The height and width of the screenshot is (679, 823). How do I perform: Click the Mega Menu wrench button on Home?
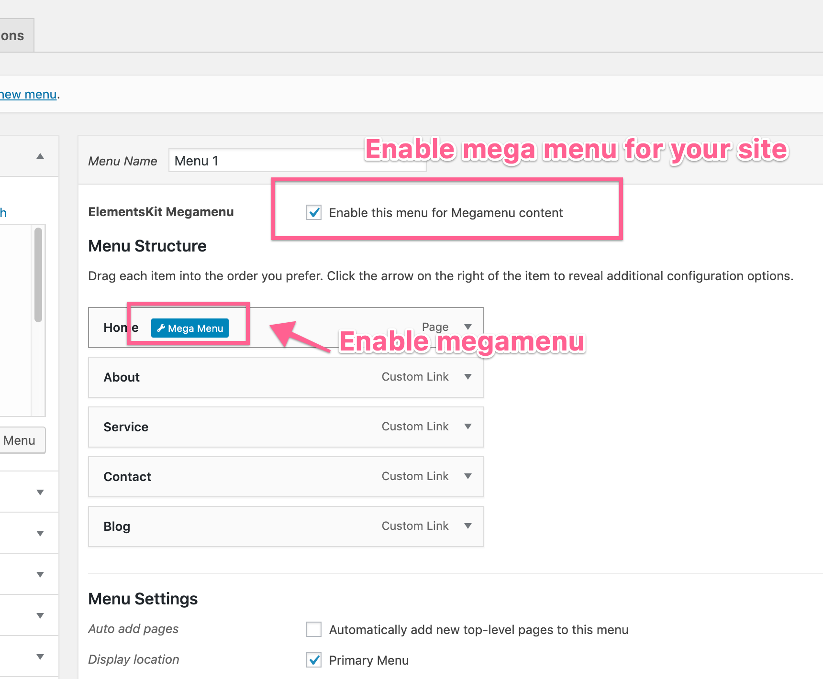pos(190,328)
